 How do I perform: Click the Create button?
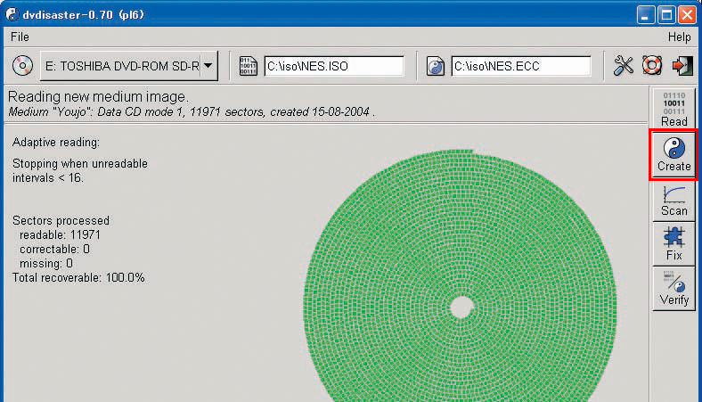pyautogui.click(x=673, y=154)
